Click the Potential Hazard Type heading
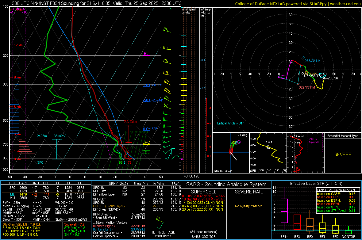Image resolution: width=362 pixels, height=240 pixels. (x=343, y=136)
